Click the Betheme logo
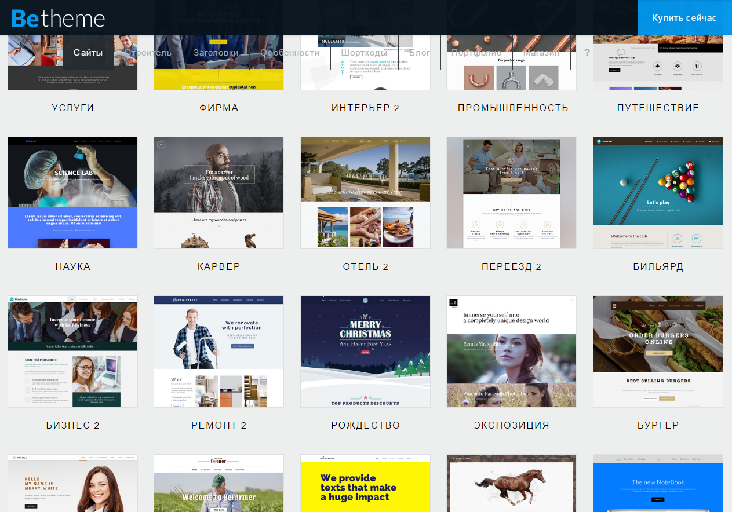 point(58,19)
